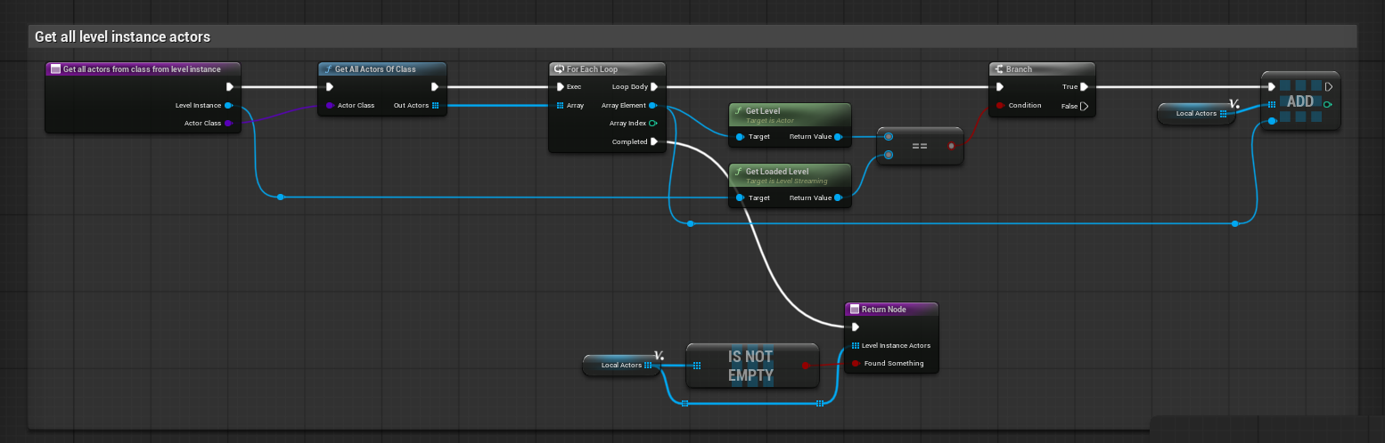Click the Return Node execution input pin
1385x443 pixels.
856,326
